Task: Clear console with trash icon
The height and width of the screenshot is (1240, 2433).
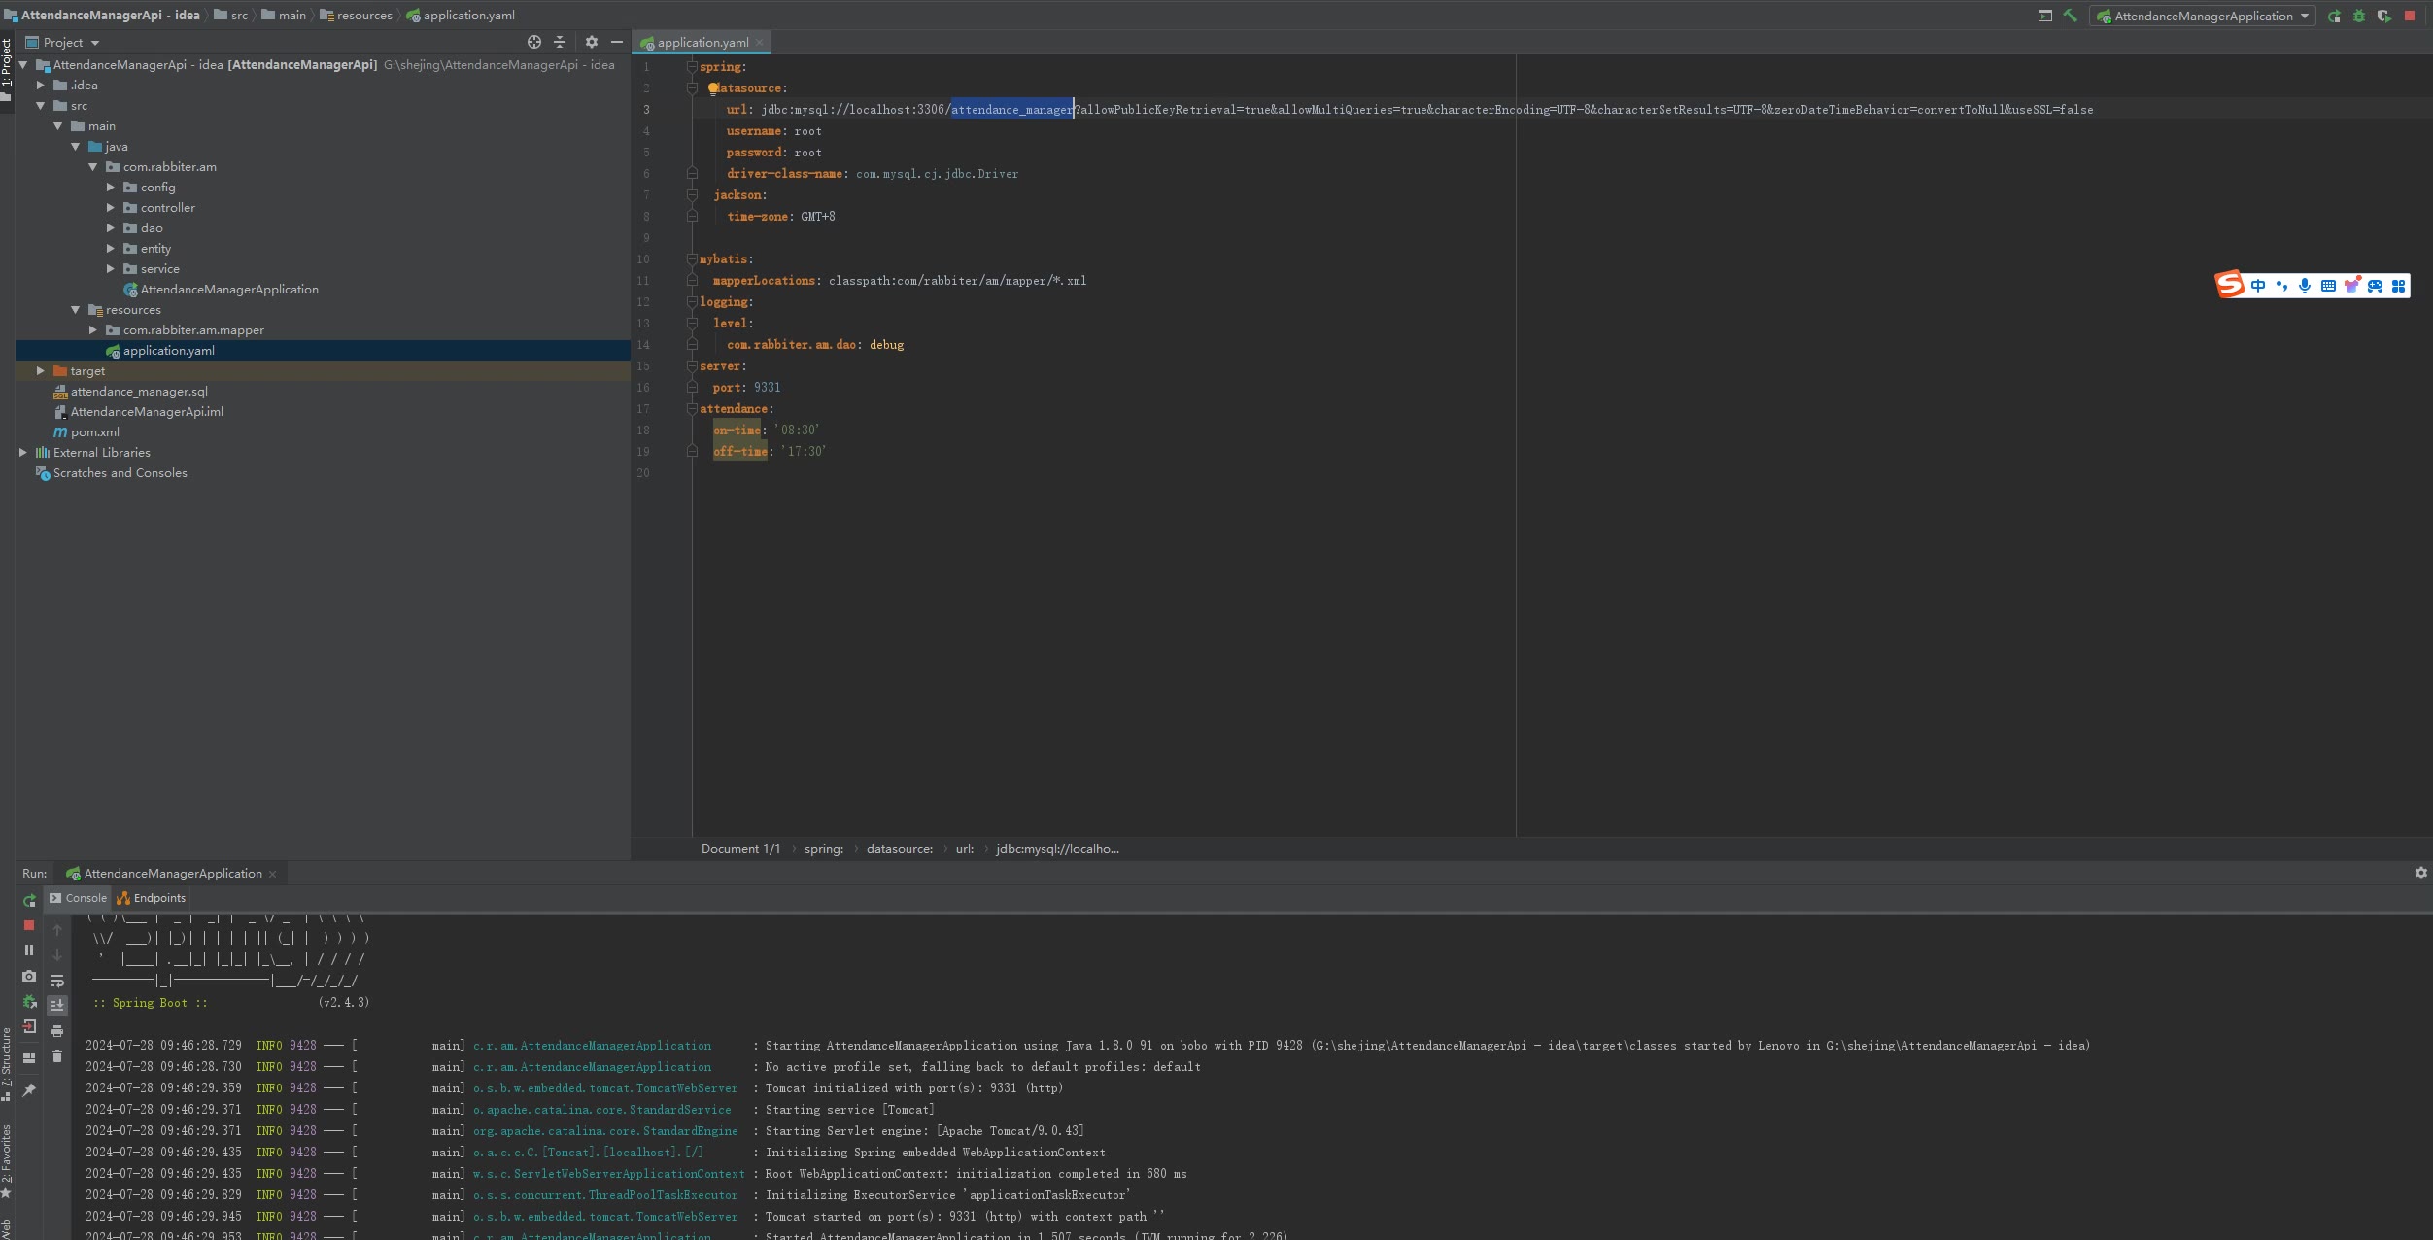Action: (x=57, y=1056)
